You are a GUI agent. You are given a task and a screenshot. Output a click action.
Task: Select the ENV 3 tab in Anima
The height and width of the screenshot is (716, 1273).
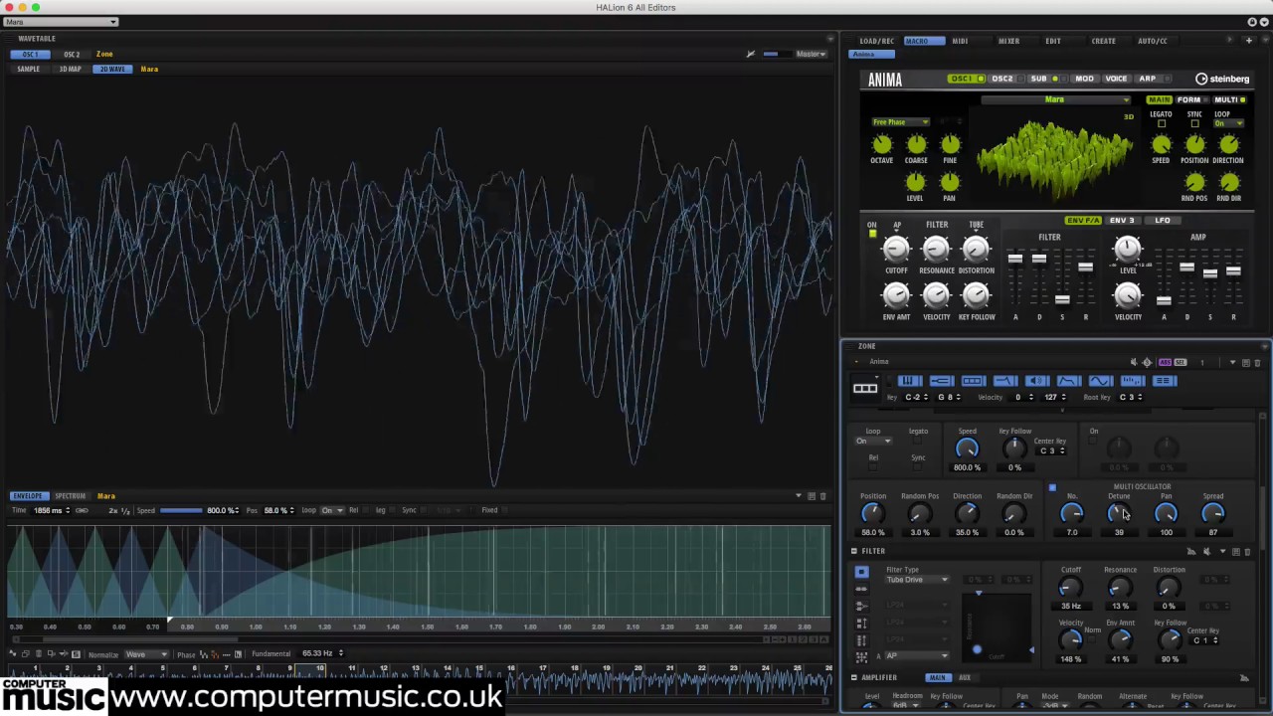click(x=1122, y=220)
